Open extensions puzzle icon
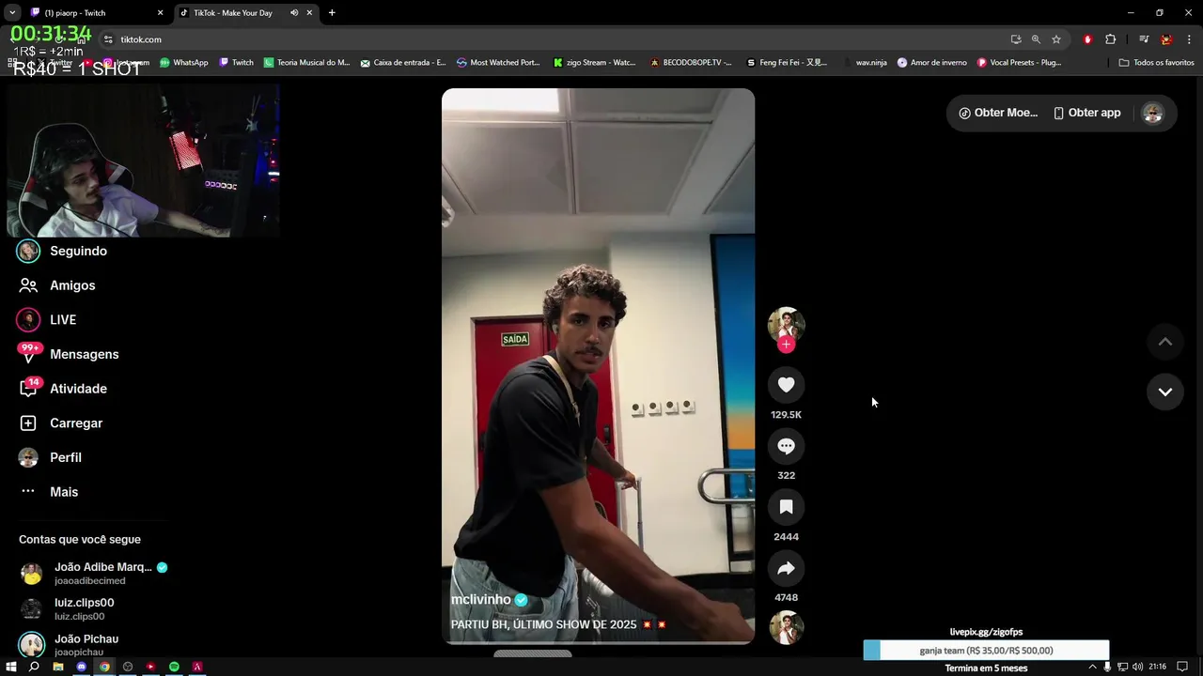 coord(1111,39)
